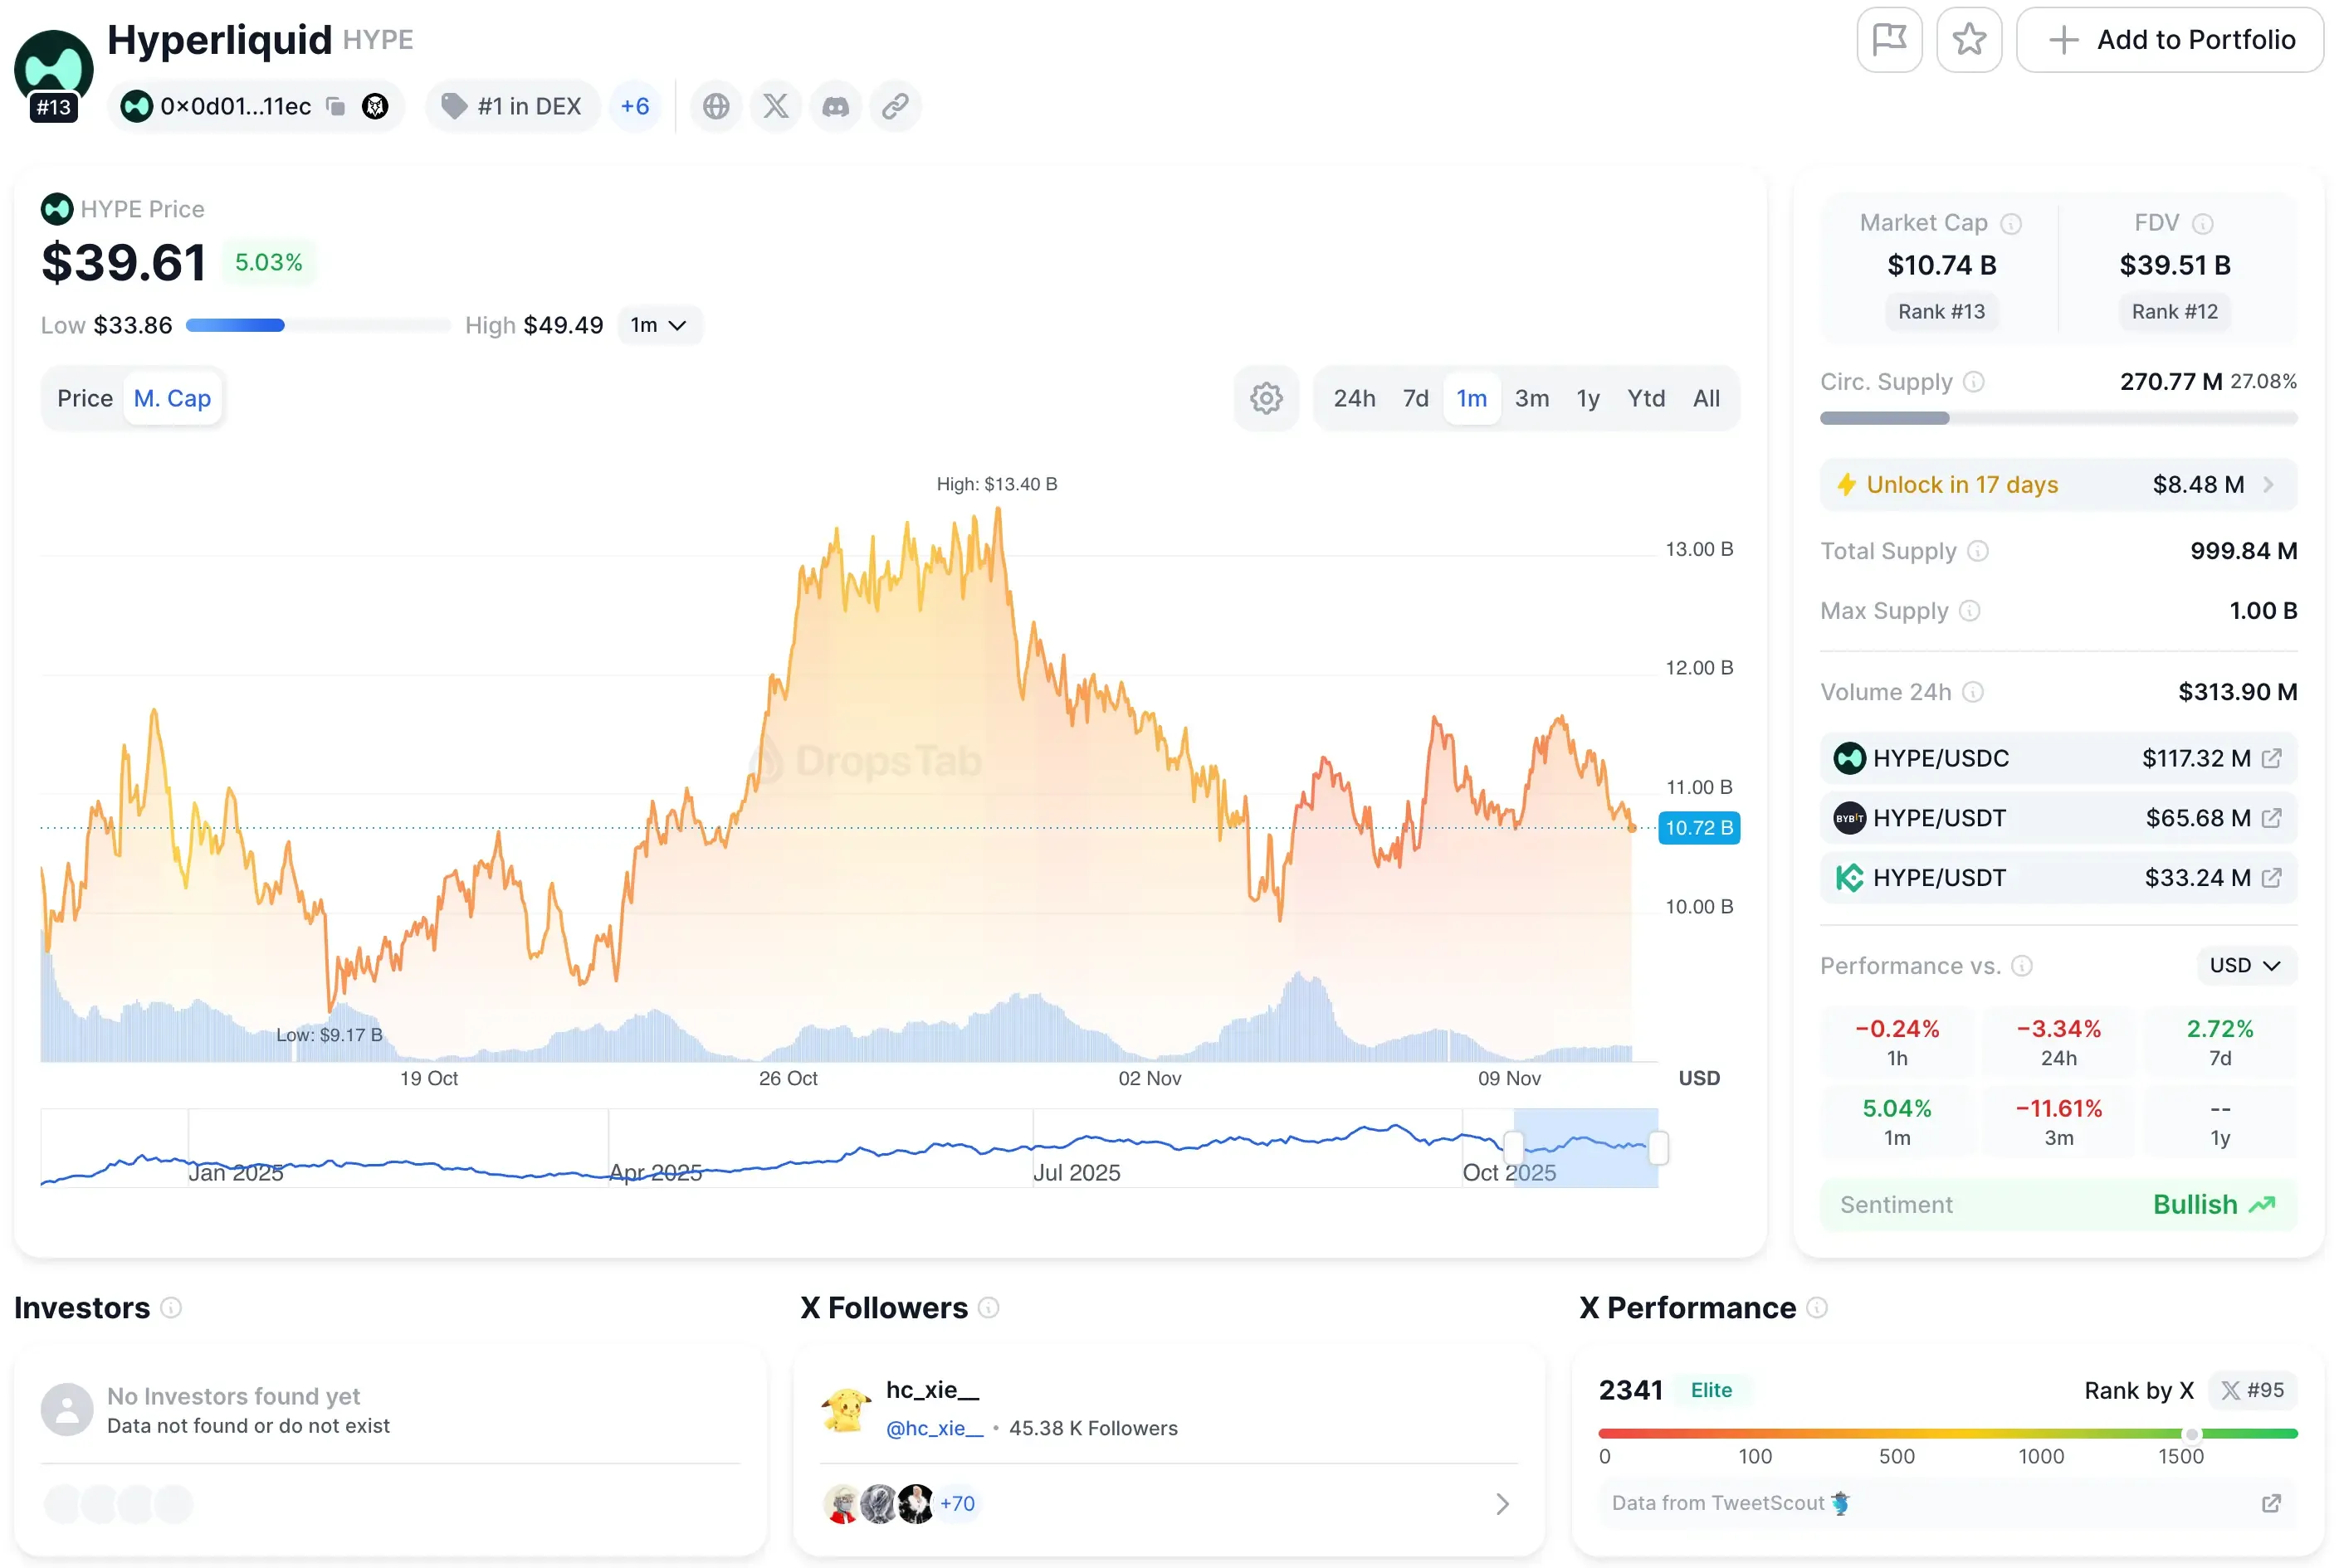
Task: Expand the +6 tags list
Action: [x=635, y=106]
